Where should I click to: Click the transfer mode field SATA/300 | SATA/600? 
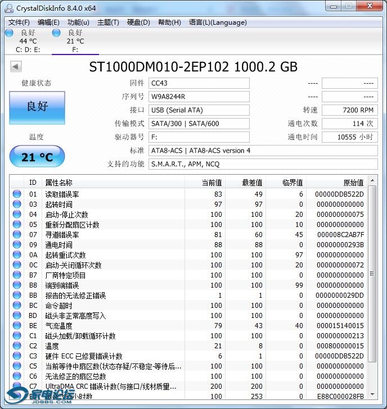click(x=199, y=124)
